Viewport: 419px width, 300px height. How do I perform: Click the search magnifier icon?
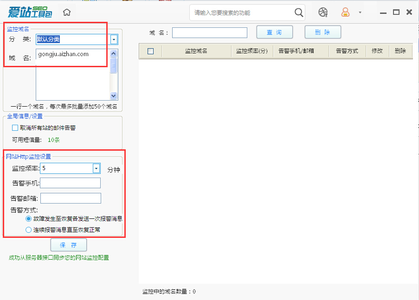(298, 13)
